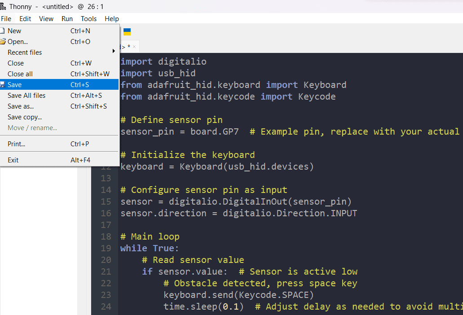Click the Open folder icon beside Open...
This screenshot has width=463, height=315.
[4, 41]
